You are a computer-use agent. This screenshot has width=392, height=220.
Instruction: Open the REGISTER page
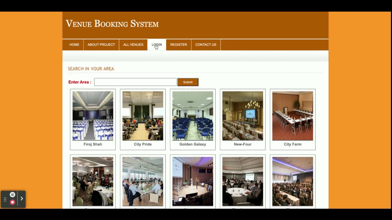(x=179, y=45)
